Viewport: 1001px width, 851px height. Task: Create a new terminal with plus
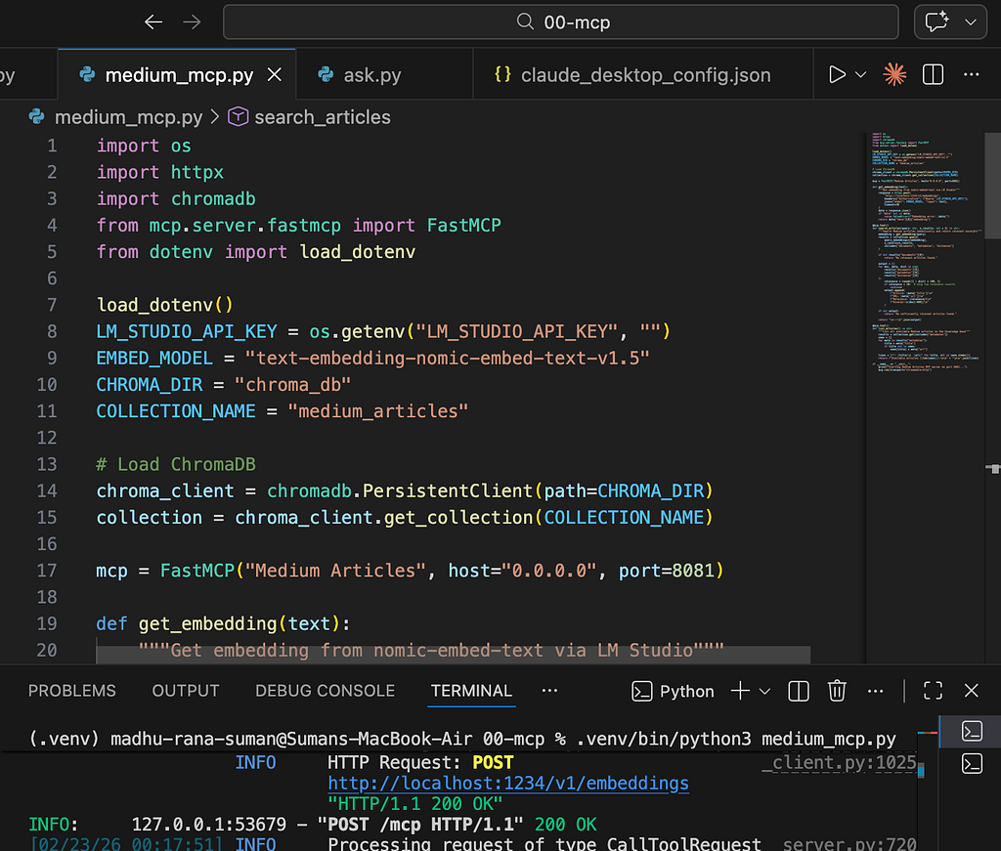[740, 691]
